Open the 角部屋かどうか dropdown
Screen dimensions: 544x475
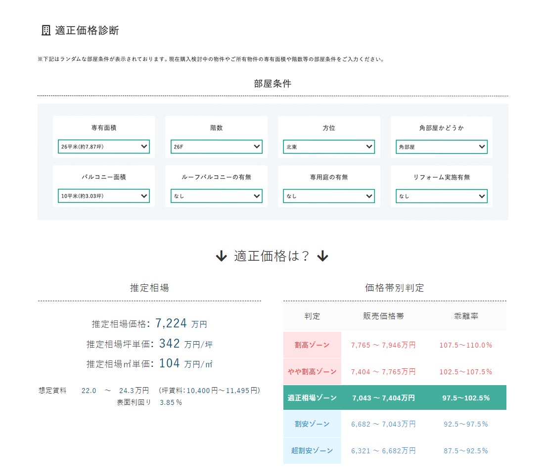[442, 147]
